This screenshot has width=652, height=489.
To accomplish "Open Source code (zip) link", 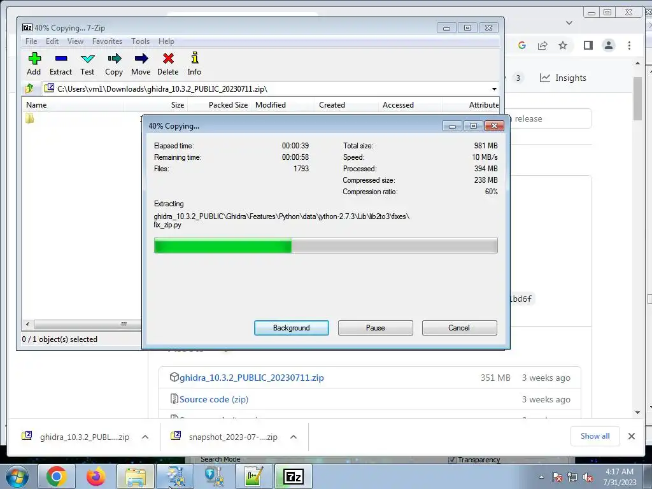I will coord(214,399).
